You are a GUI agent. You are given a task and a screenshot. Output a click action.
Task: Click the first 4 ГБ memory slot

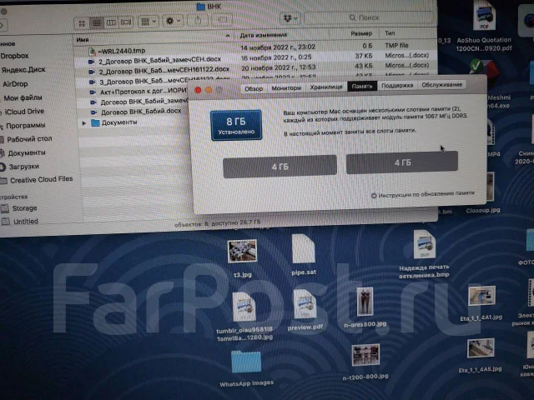(x=280, y=167)
